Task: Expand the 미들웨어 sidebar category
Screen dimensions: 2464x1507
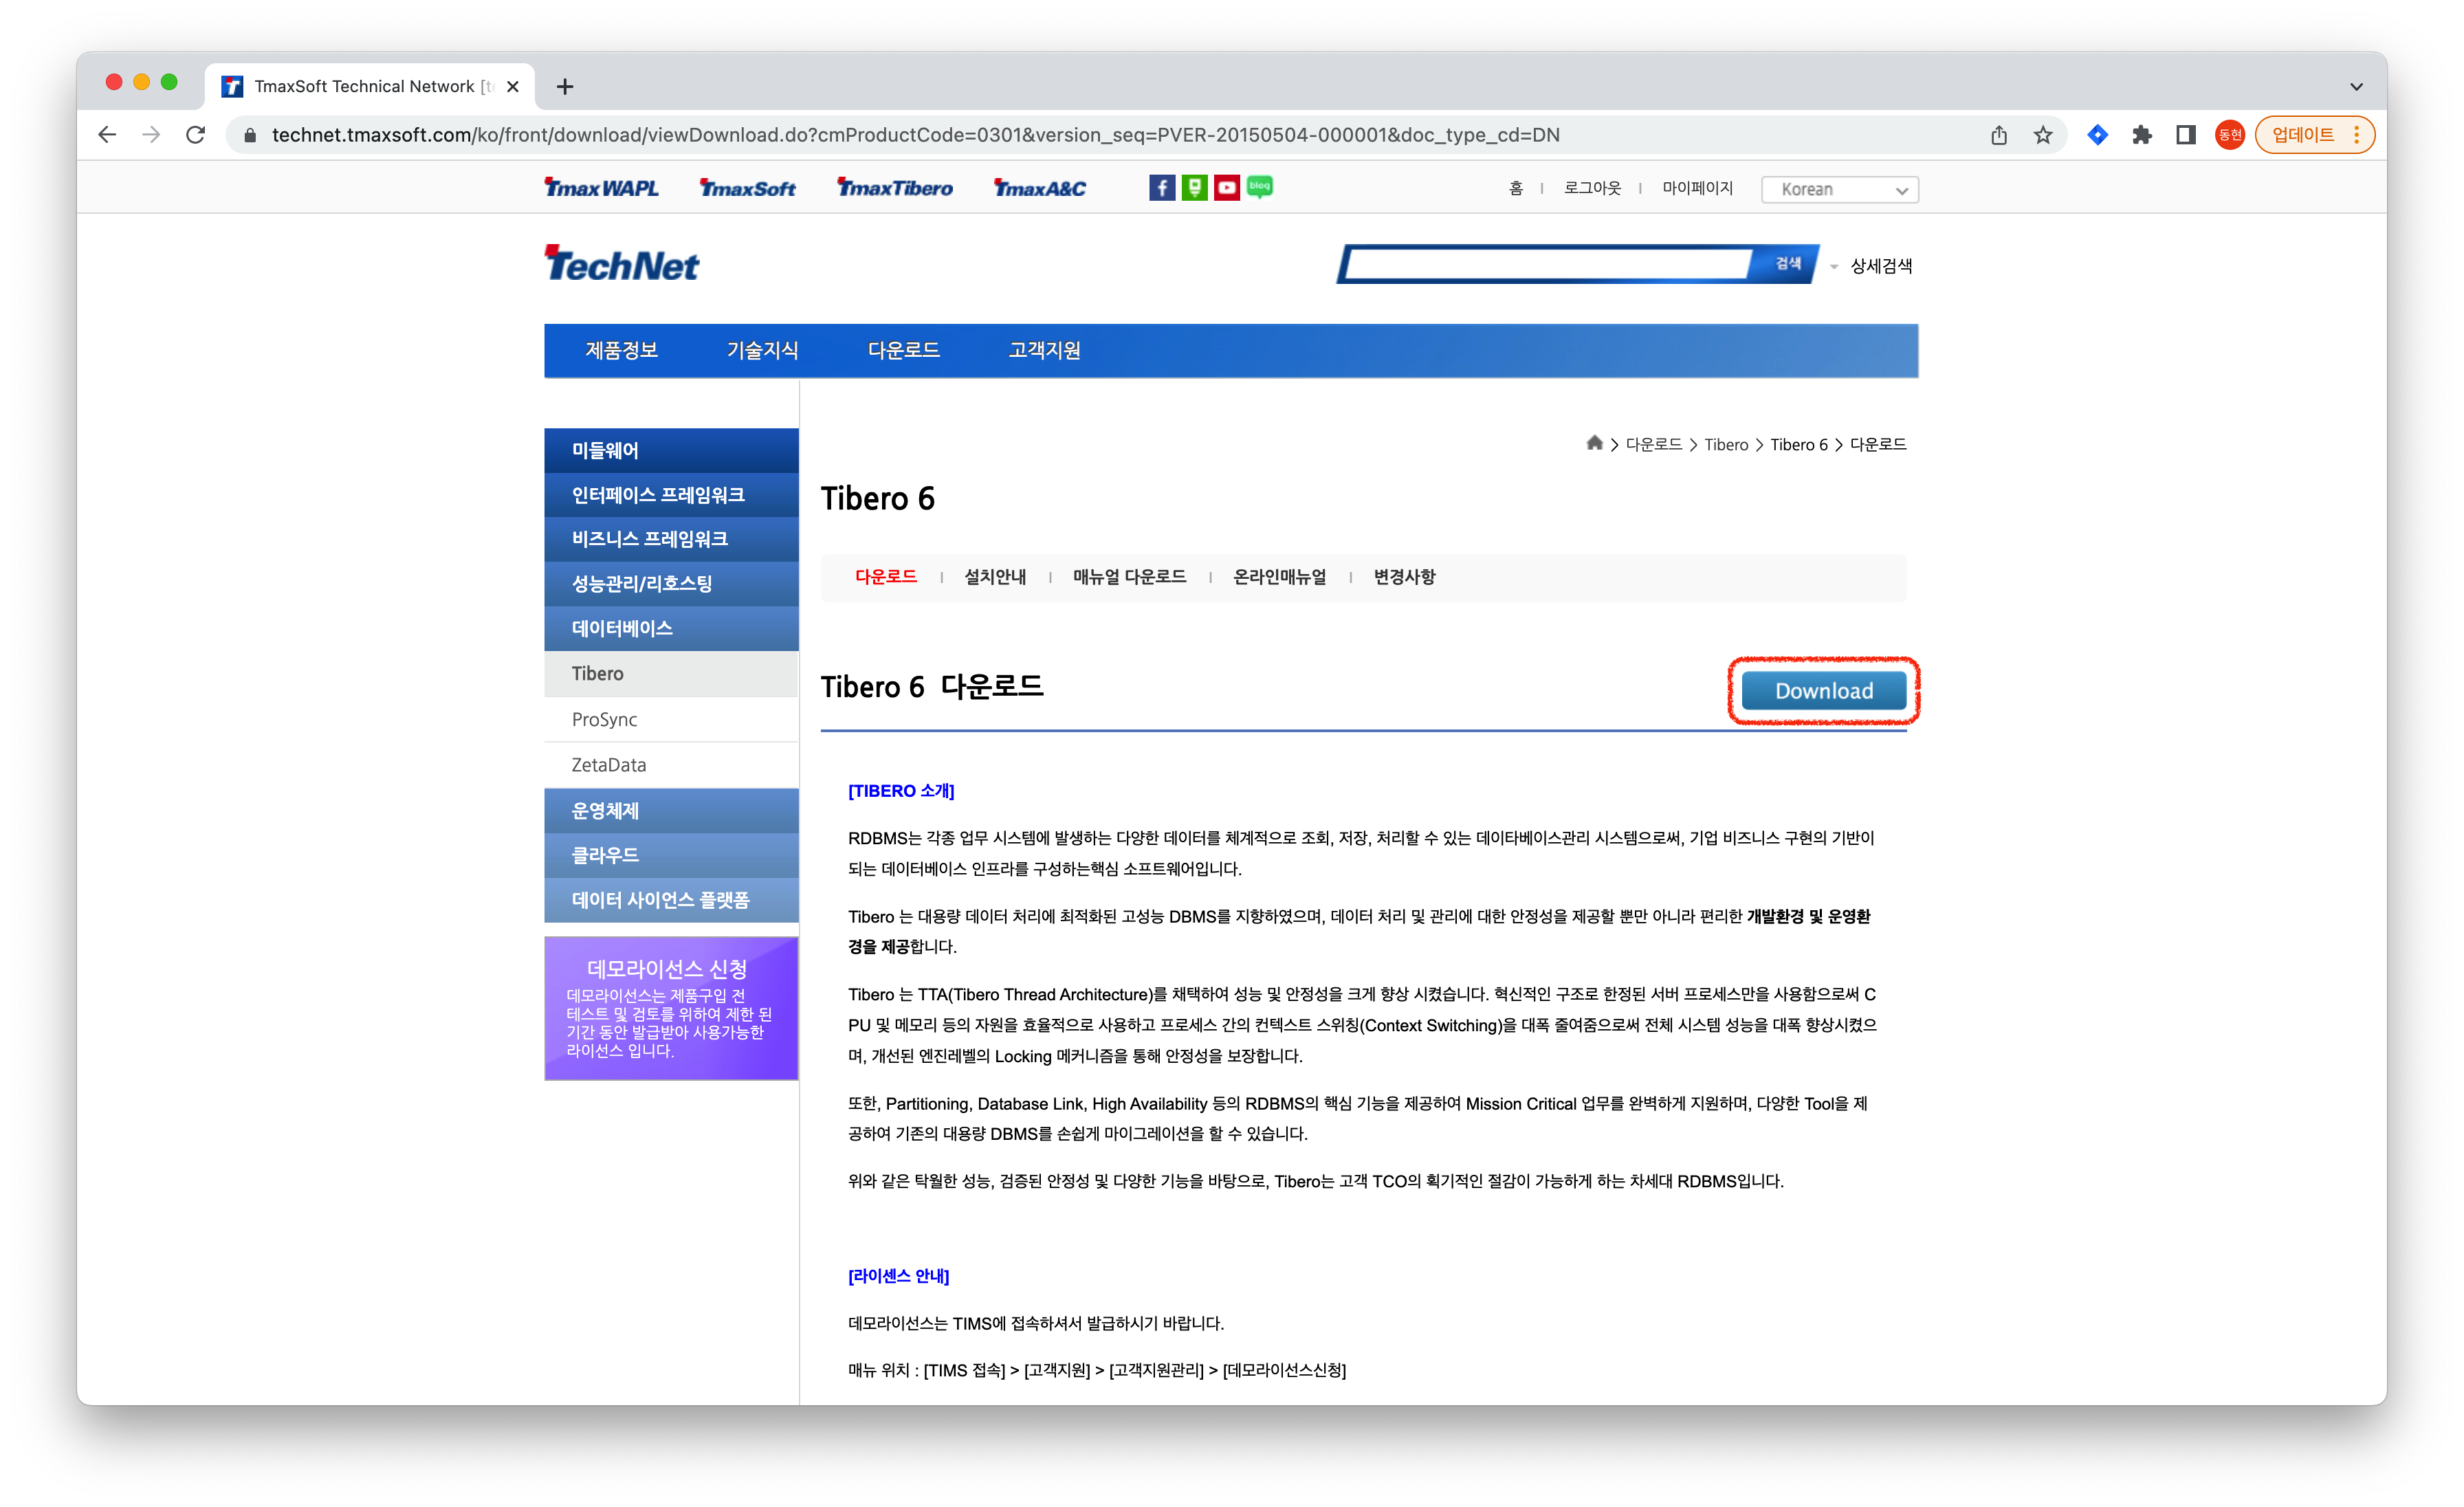Action: point(671,450)
